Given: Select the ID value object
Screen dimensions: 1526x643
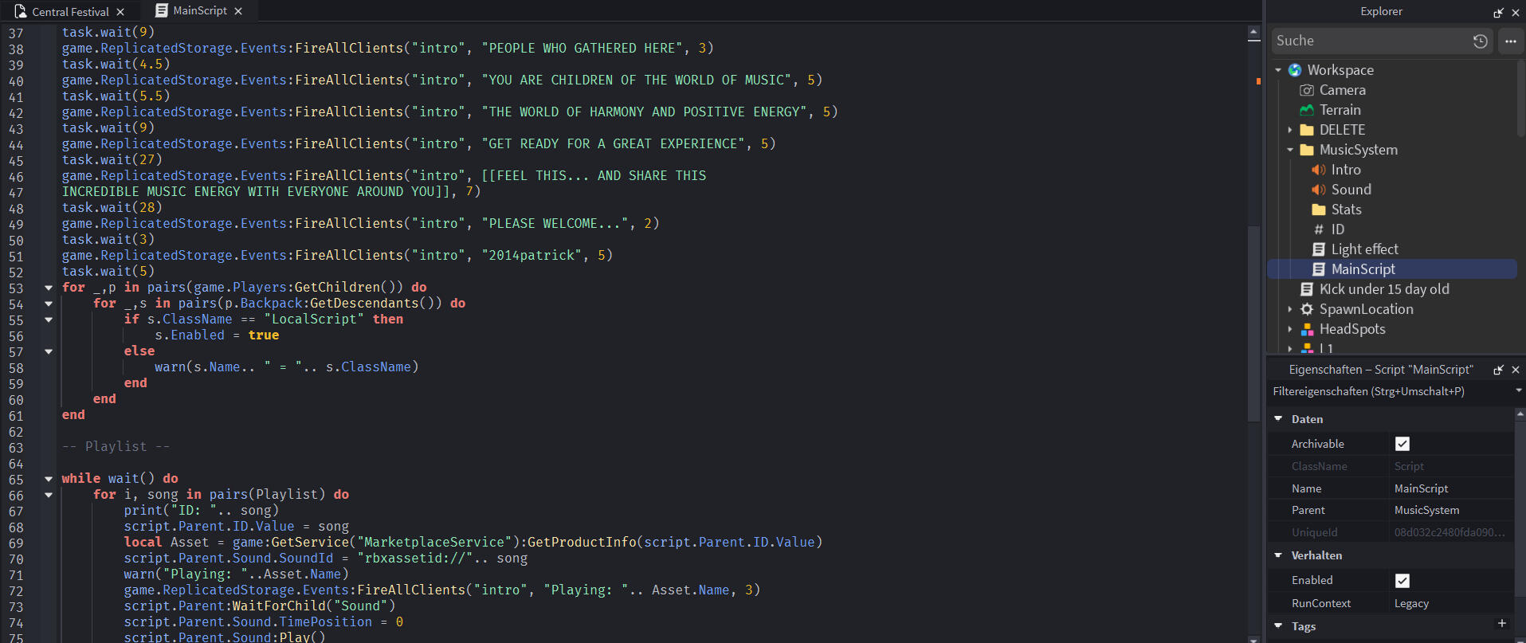Looking at the screenshot, I should 1337,229.
